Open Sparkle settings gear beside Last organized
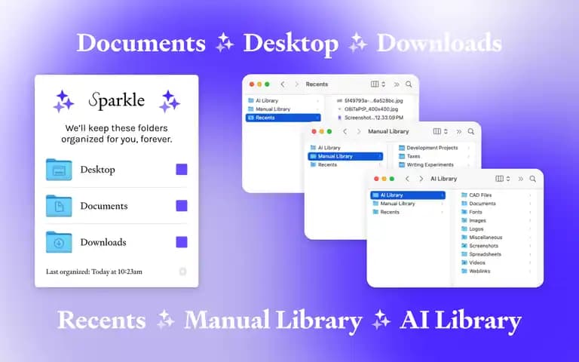The height and width of the screenshot is (362, 579). [x=182, y=271]
